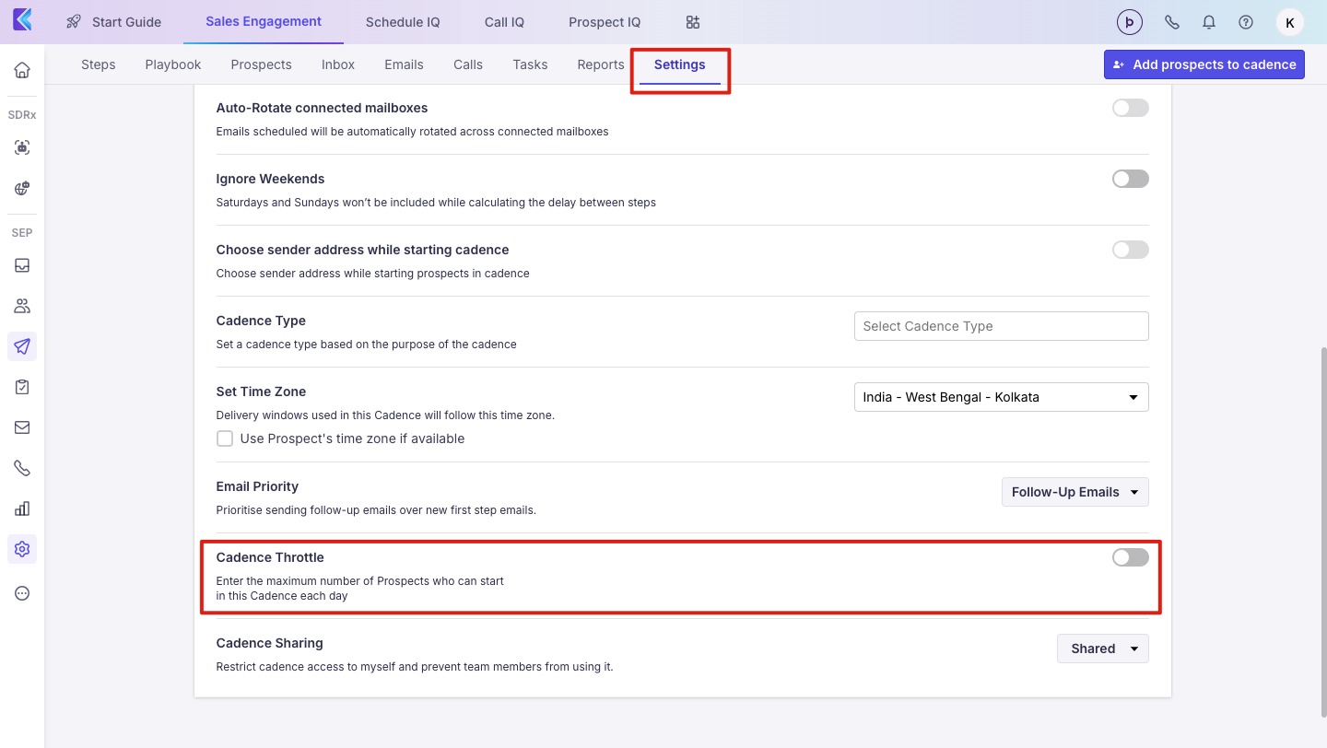Switch to the Start Guide tab
The image size is (1327, 748).
126,22
